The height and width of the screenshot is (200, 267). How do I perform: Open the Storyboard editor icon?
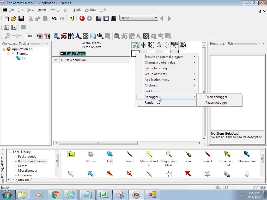[x=99, y=18]
